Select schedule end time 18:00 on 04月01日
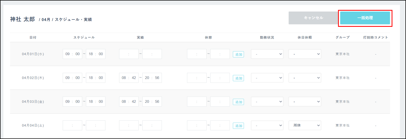Image resolution: width=406 pixels, height=139 pixels. coord(96,54)
